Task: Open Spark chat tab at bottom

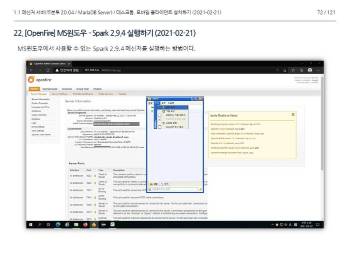Action: pyautogui.click(x=153, y=184)
